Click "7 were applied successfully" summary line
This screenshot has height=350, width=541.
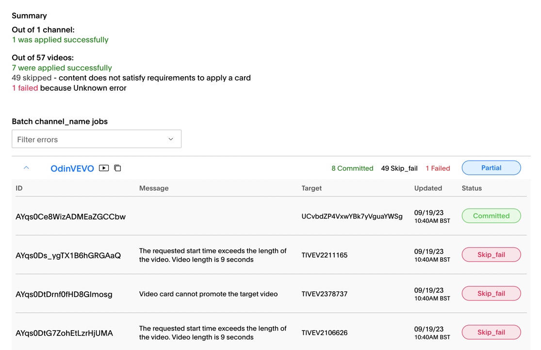(x=62, y=67)
